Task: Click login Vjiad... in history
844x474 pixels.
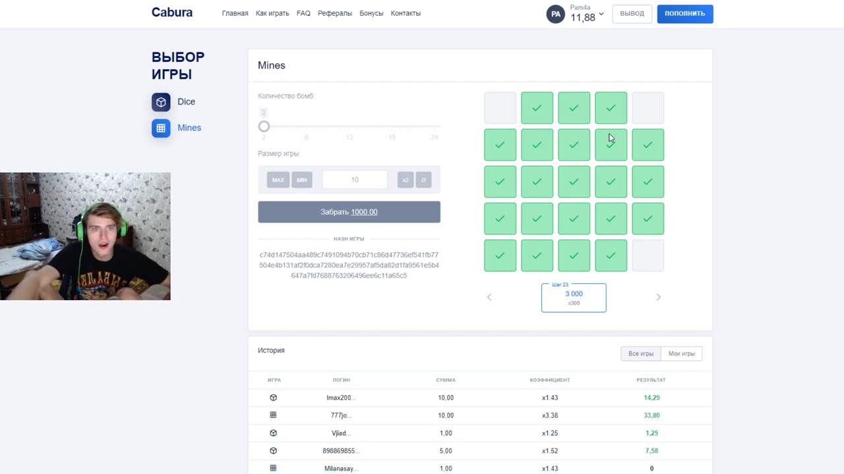Action: 341,433
